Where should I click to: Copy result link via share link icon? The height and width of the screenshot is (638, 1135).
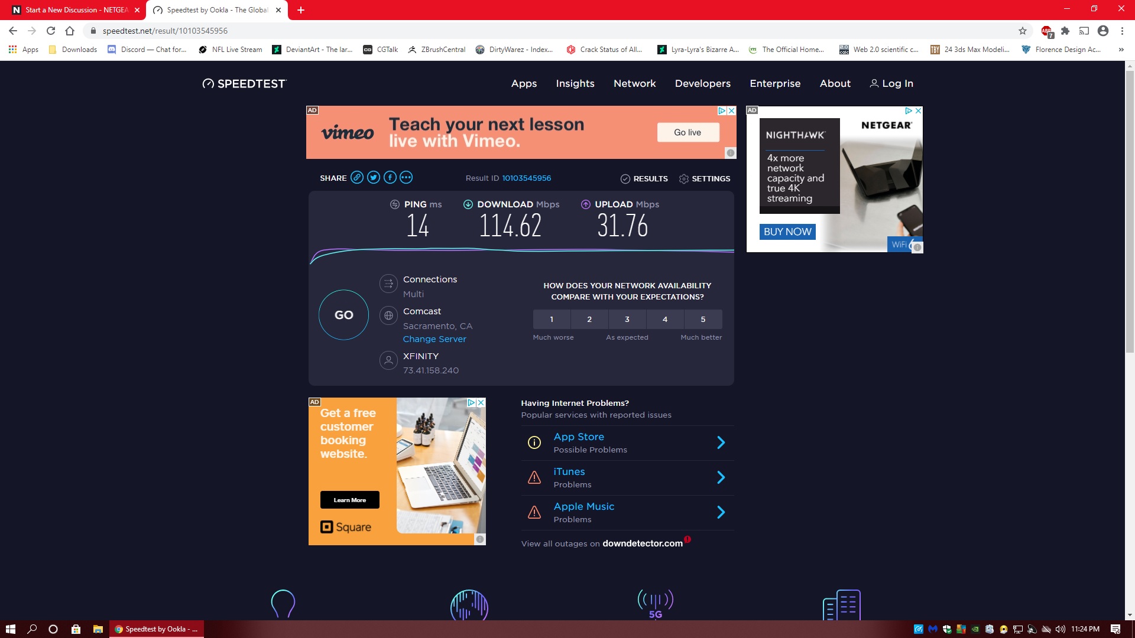tap(357, 177)
